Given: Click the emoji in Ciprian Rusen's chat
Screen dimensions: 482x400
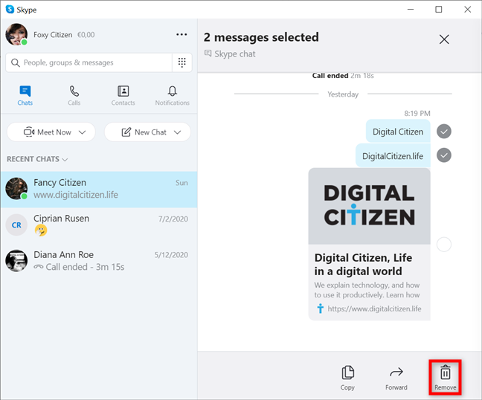Looking at the screenshot, I should [41, 230].
